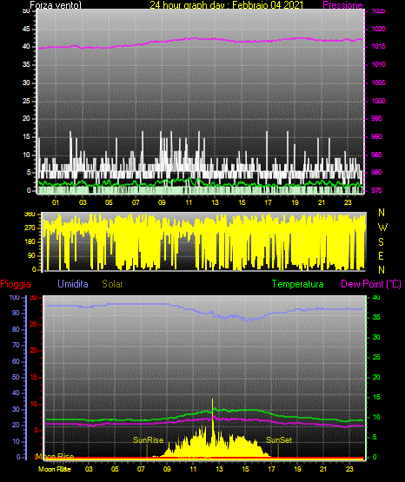The image size is (405, 482).
Task: Click 40 on the green temperature axis
Action: coord(376,297)
